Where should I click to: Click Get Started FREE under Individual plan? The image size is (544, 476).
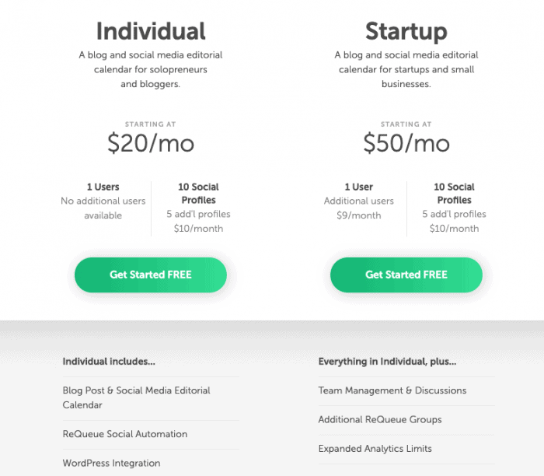point(150,275)
